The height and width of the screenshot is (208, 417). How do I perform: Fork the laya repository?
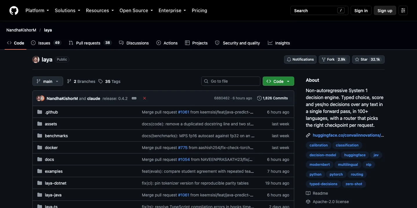point(334,60)
